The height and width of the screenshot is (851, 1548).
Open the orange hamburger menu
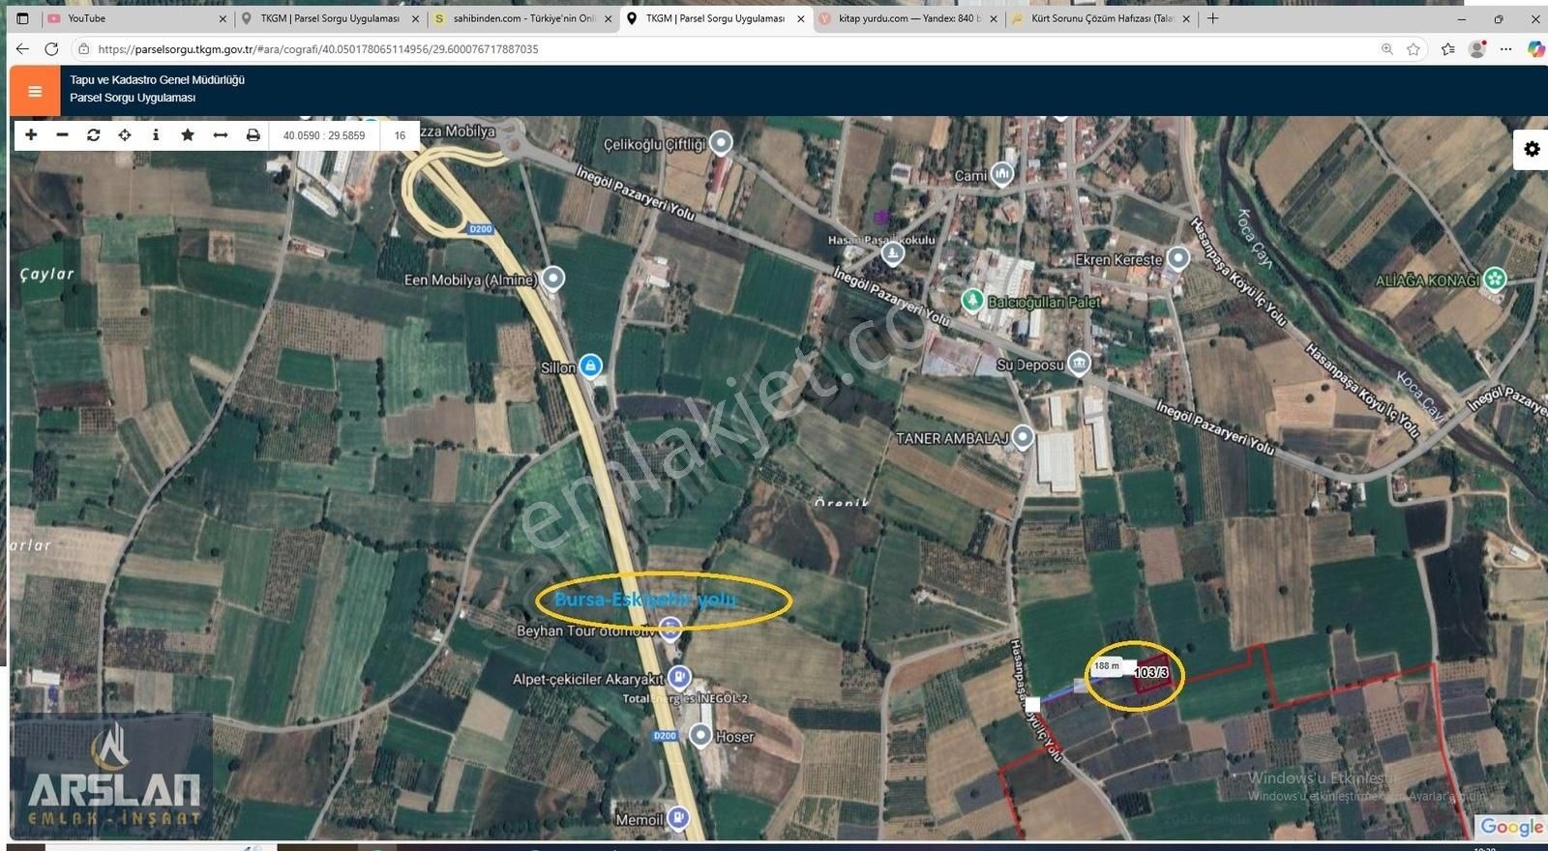(x=35, y=91)
